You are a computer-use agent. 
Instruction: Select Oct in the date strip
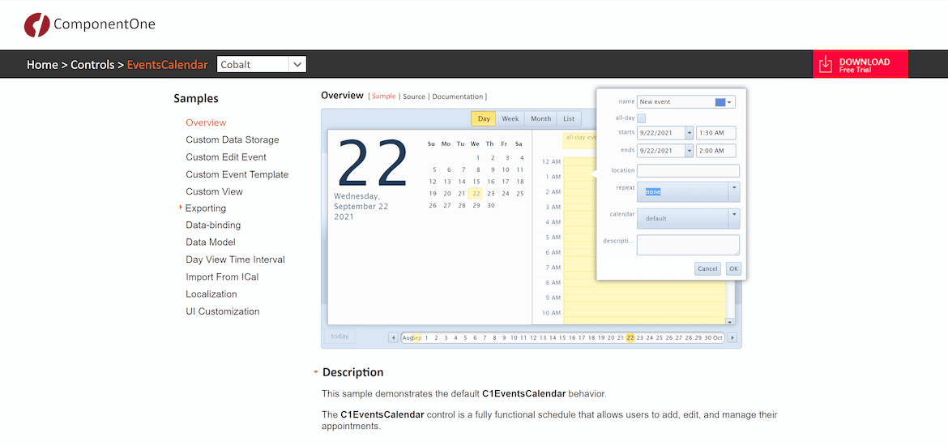pos(718,337)
